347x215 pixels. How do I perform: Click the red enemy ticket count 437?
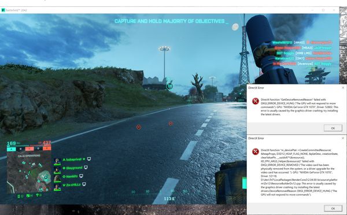coord(47,143)
